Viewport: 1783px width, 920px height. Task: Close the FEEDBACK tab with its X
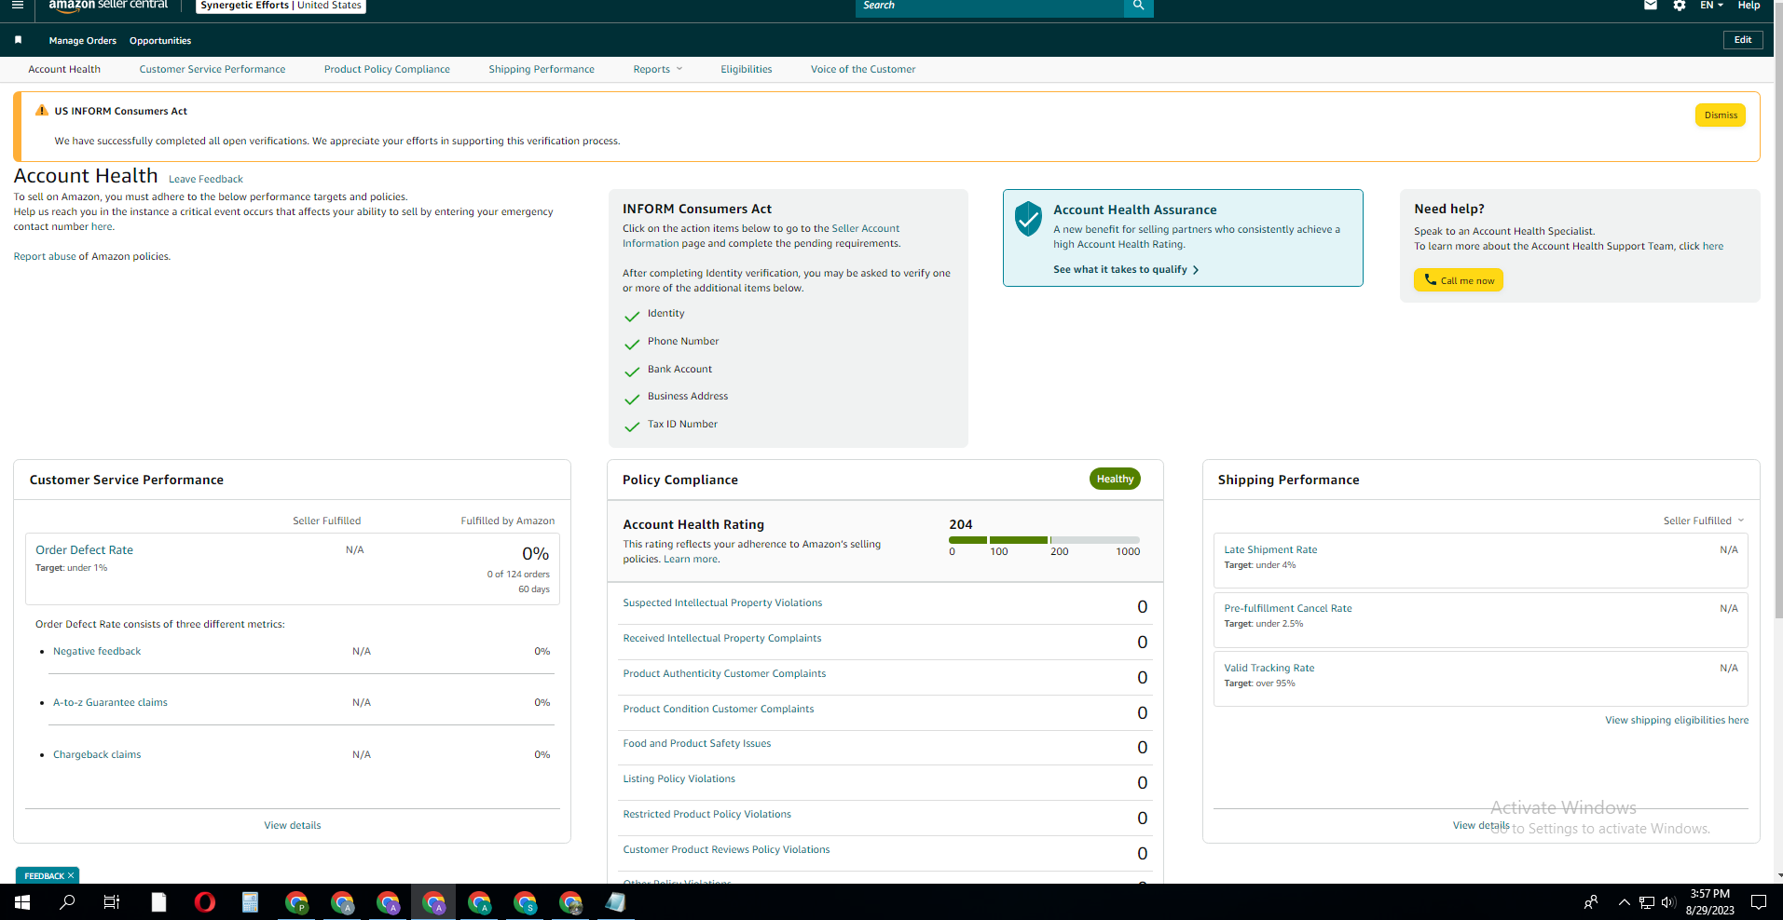point(71,875)
